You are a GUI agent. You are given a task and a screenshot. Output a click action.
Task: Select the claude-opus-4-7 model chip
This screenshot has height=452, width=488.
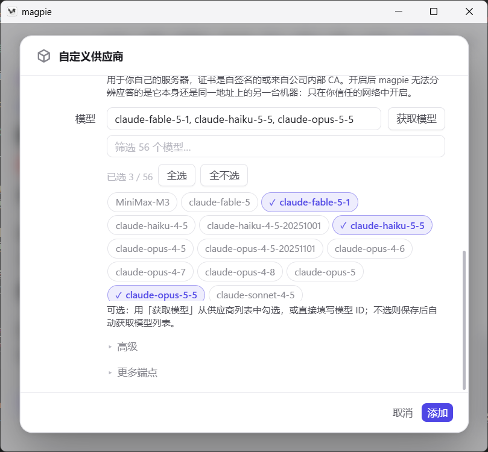(150, 272)
